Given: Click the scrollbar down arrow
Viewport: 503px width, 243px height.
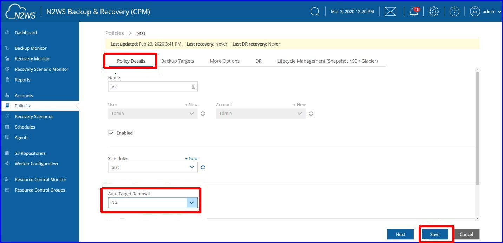Looking at the screenshot, I should coord(477,218).
